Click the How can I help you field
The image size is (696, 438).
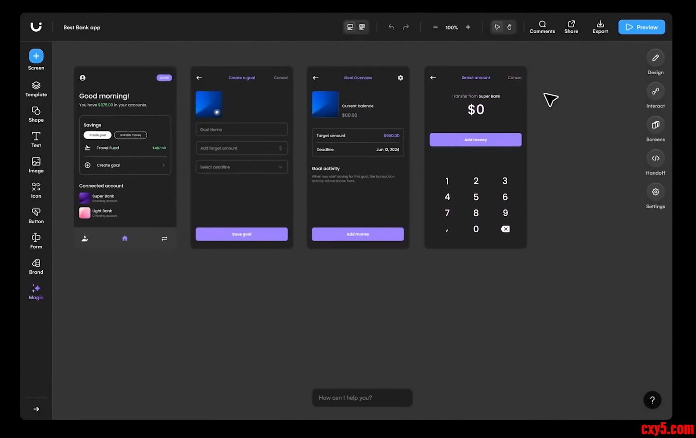tap(362, 398)
